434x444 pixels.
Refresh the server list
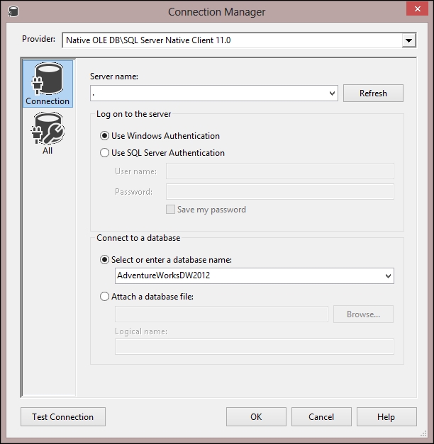tap(373, 93)
